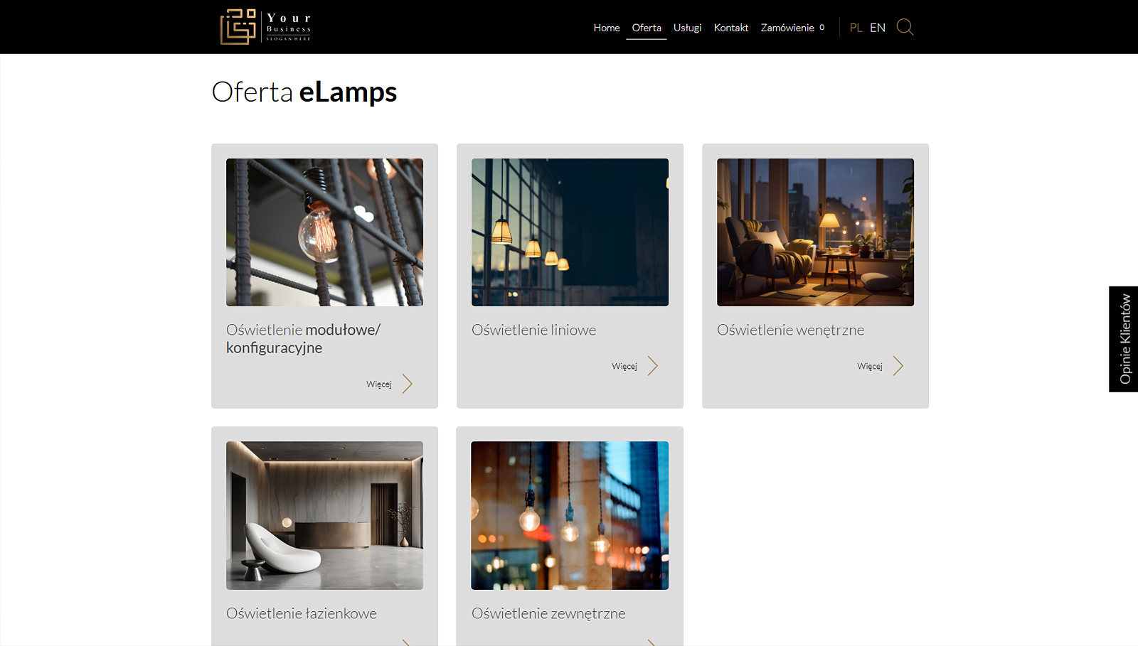Open the Kontakt page
Image resolution: width=1138 pixels, height=646 pixels.
coord(731,28)
